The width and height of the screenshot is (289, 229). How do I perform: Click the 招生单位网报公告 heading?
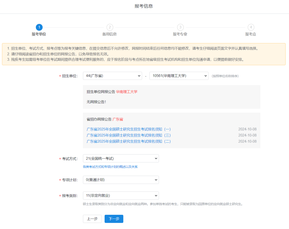pyautogui.click(x=101, y=92)
